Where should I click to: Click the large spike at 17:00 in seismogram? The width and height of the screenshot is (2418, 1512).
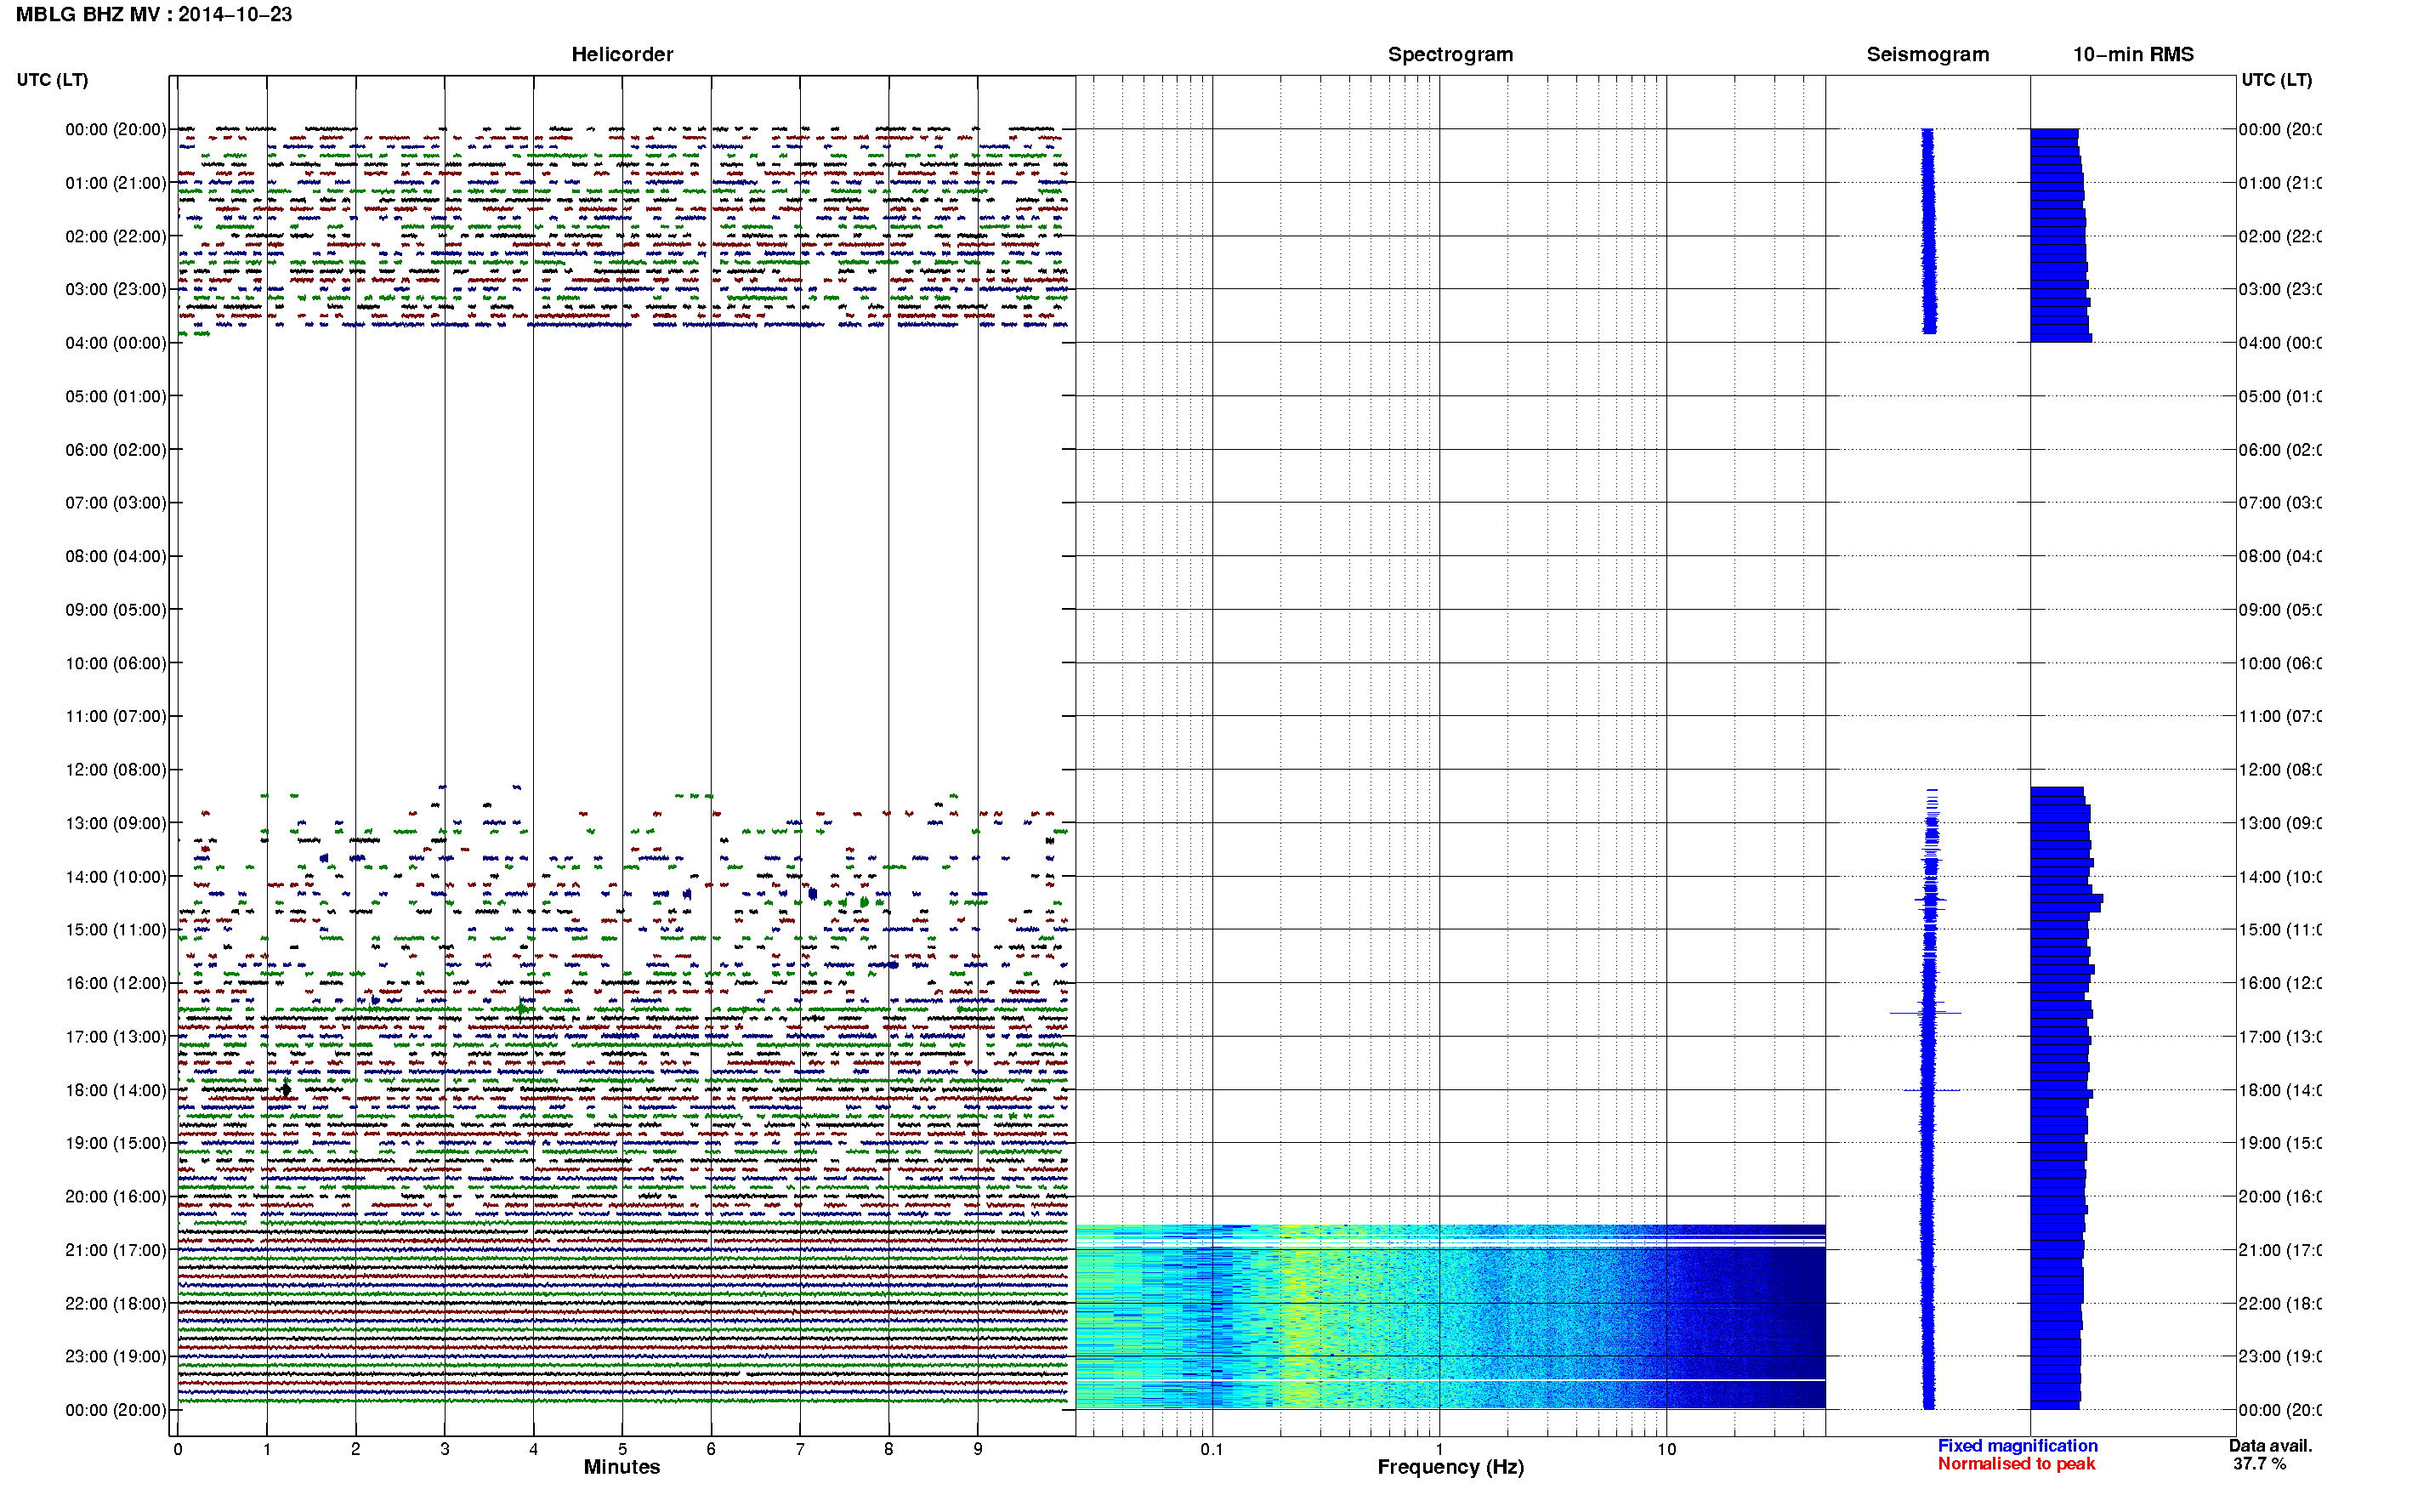click(1925, 1013)
